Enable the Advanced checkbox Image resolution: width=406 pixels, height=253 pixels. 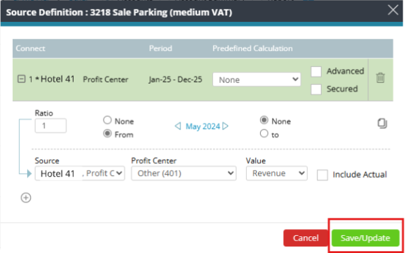coord(316,71)
